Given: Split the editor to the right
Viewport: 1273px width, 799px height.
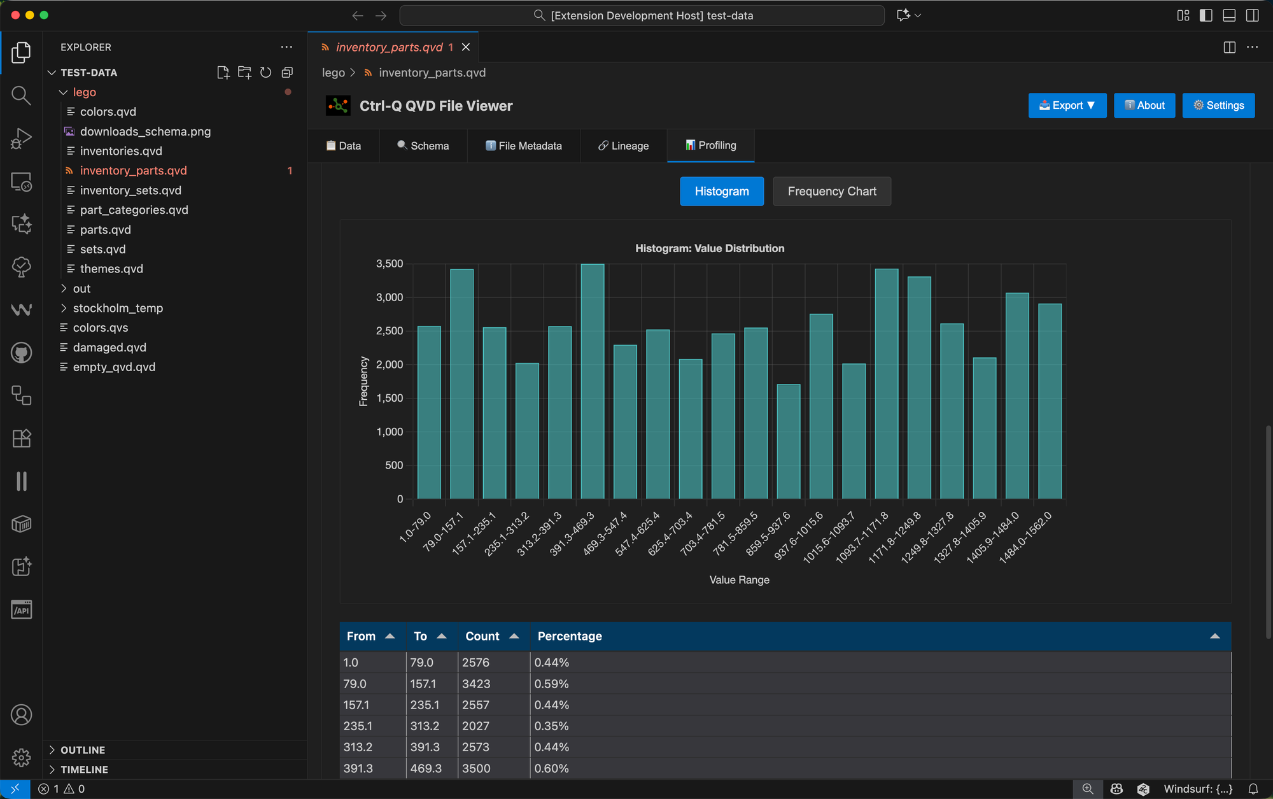Looking at the screenshot, I should coord(1229,47).
